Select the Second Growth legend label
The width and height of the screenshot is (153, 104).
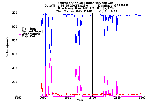33,31
